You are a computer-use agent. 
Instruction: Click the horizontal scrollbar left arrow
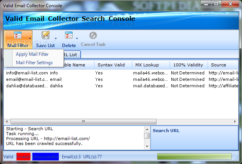(7, 121)
